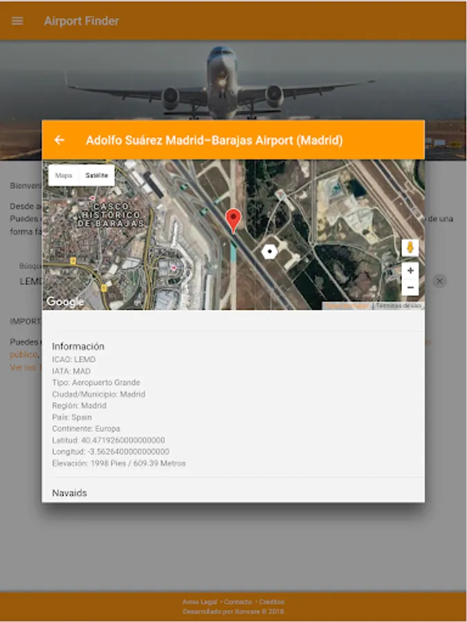Click the white hexagon navaid marker
This screenshot has width=467, height=622.
(270, 252)
